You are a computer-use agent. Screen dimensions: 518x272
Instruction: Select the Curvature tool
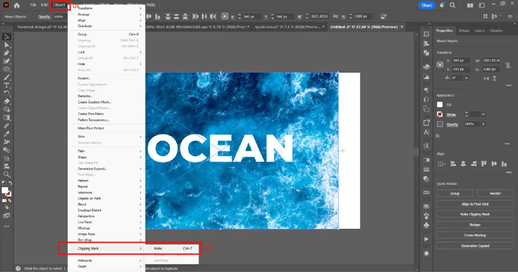tap(7, 61)
